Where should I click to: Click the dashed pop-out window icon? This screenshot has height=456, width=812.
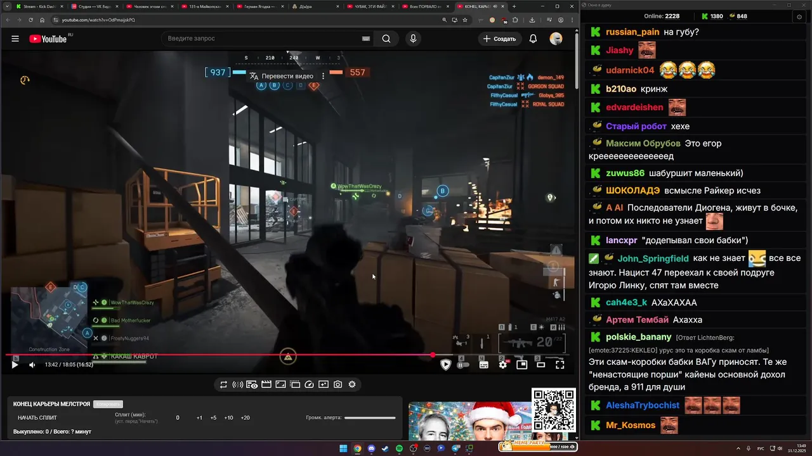(295, 384)
